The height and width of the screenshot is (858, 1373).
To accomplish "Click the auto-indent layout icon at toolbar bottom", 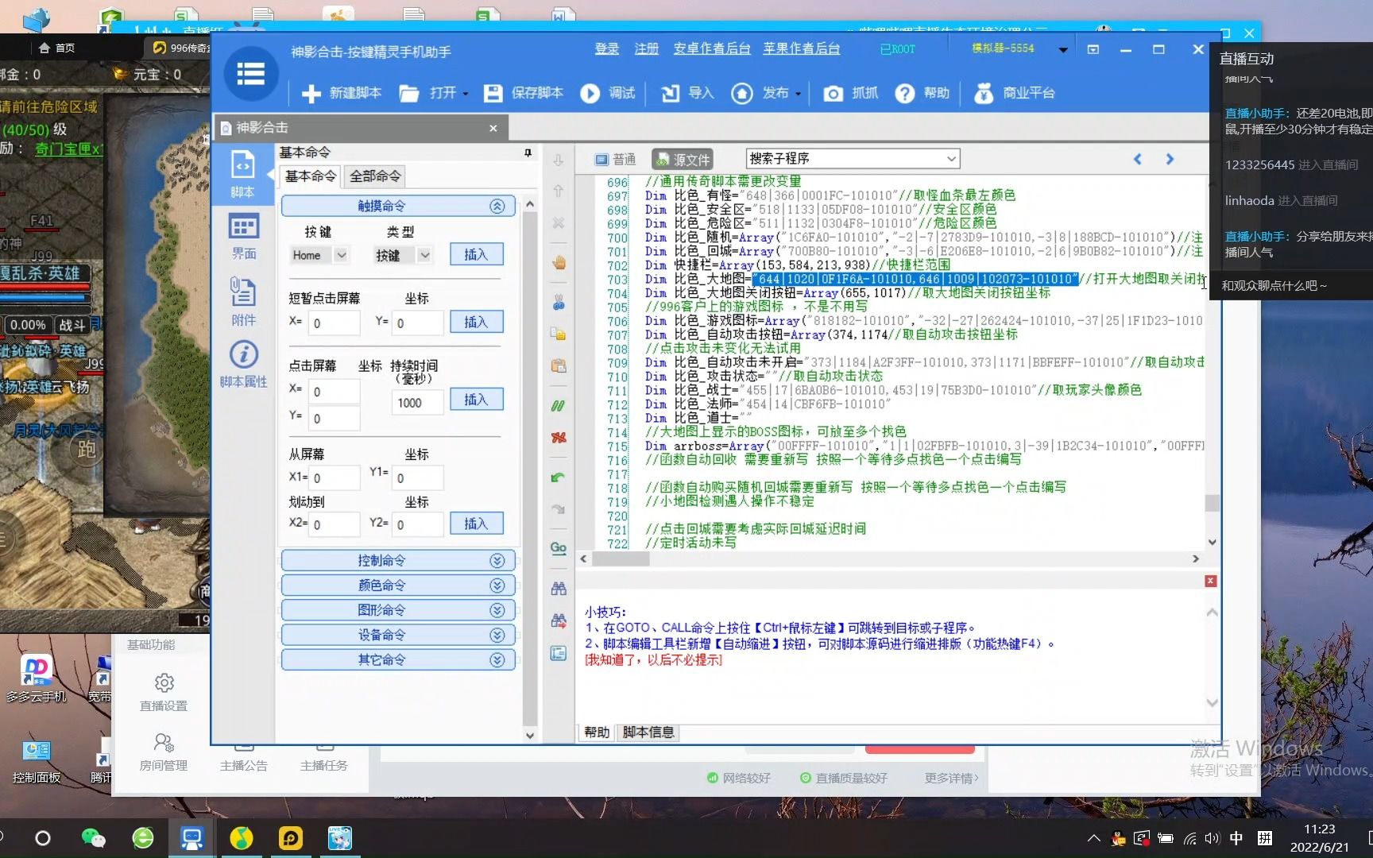I will point(559,653).
